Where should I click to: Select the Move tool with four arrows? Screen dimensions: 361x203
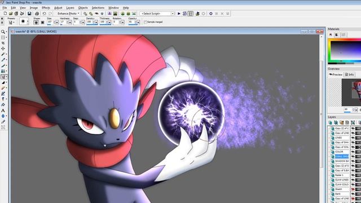pos(3,48)
